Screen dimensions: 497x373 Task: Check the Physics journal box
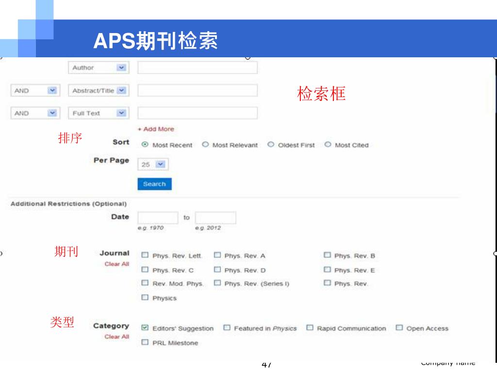[145, 298]
